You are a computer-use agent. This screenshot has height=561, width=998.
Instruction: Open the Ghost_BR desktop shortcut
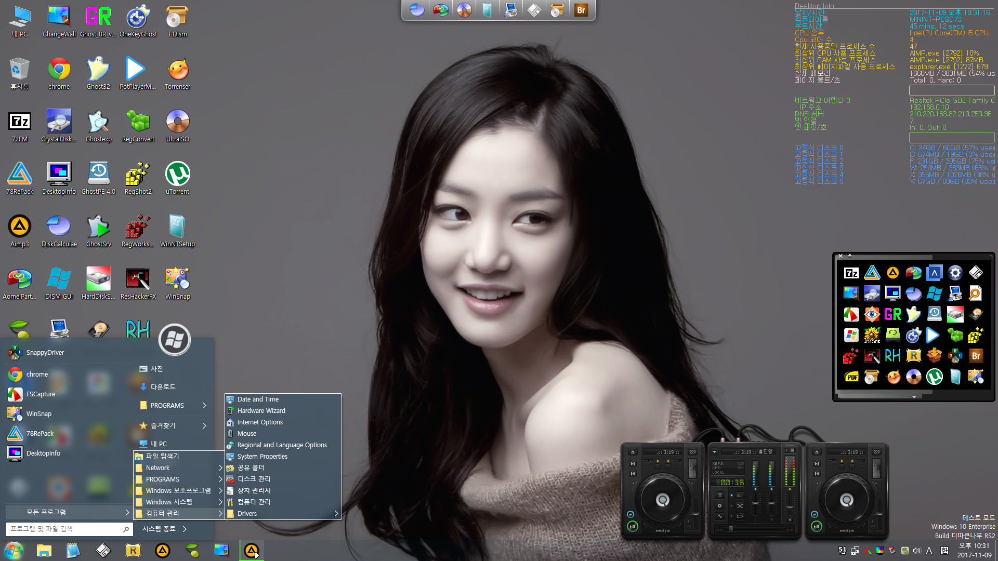[98, 22]
